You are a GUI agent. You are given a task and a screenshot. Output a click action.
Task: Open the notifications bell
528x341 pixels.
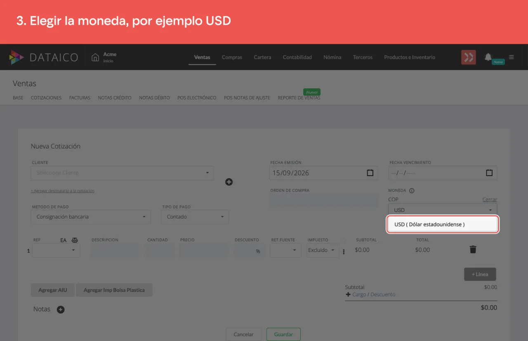click(x=488, y=57)
